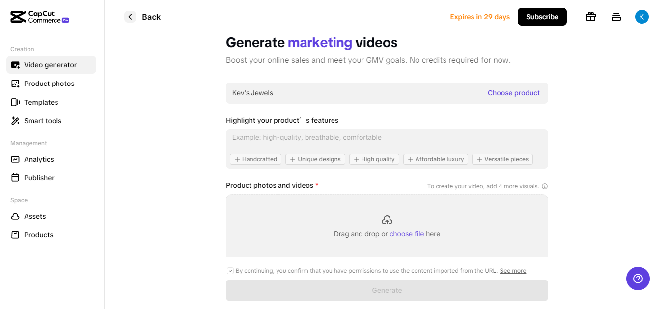The width and height of the screenshot is (668, 309).
Task: Click the info icon beside visuals hint
Action: pyautogui.click(x=545, y=186)
